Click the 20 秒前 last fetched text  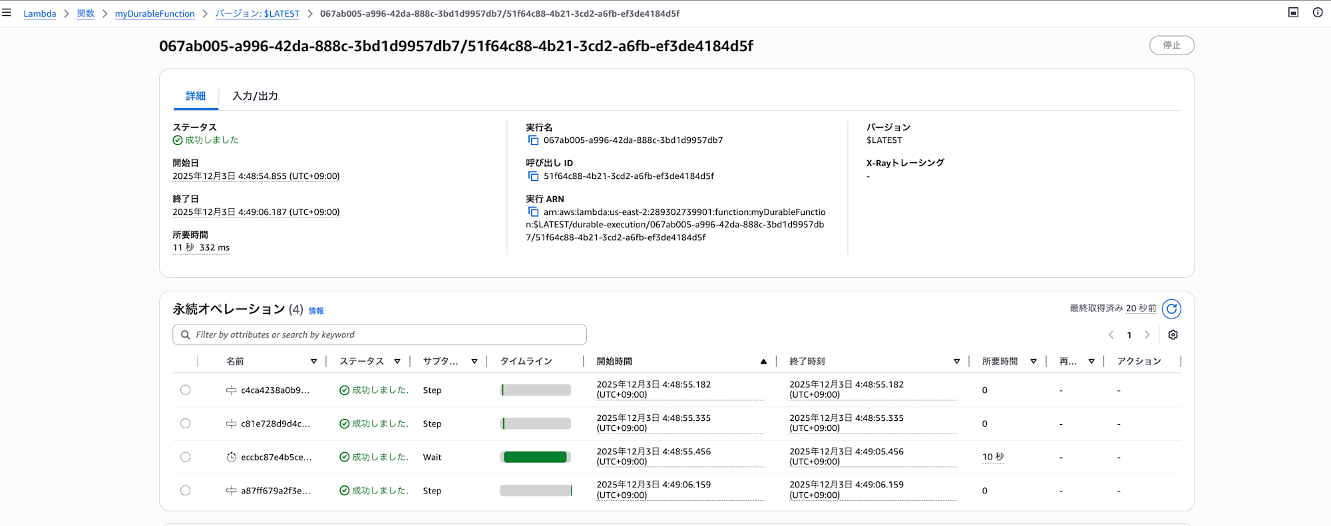1141,309
